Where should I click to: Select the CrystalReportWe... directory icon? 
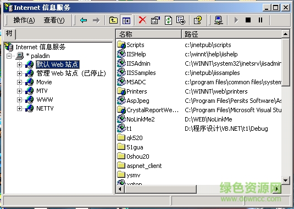(x=121, y=110)
